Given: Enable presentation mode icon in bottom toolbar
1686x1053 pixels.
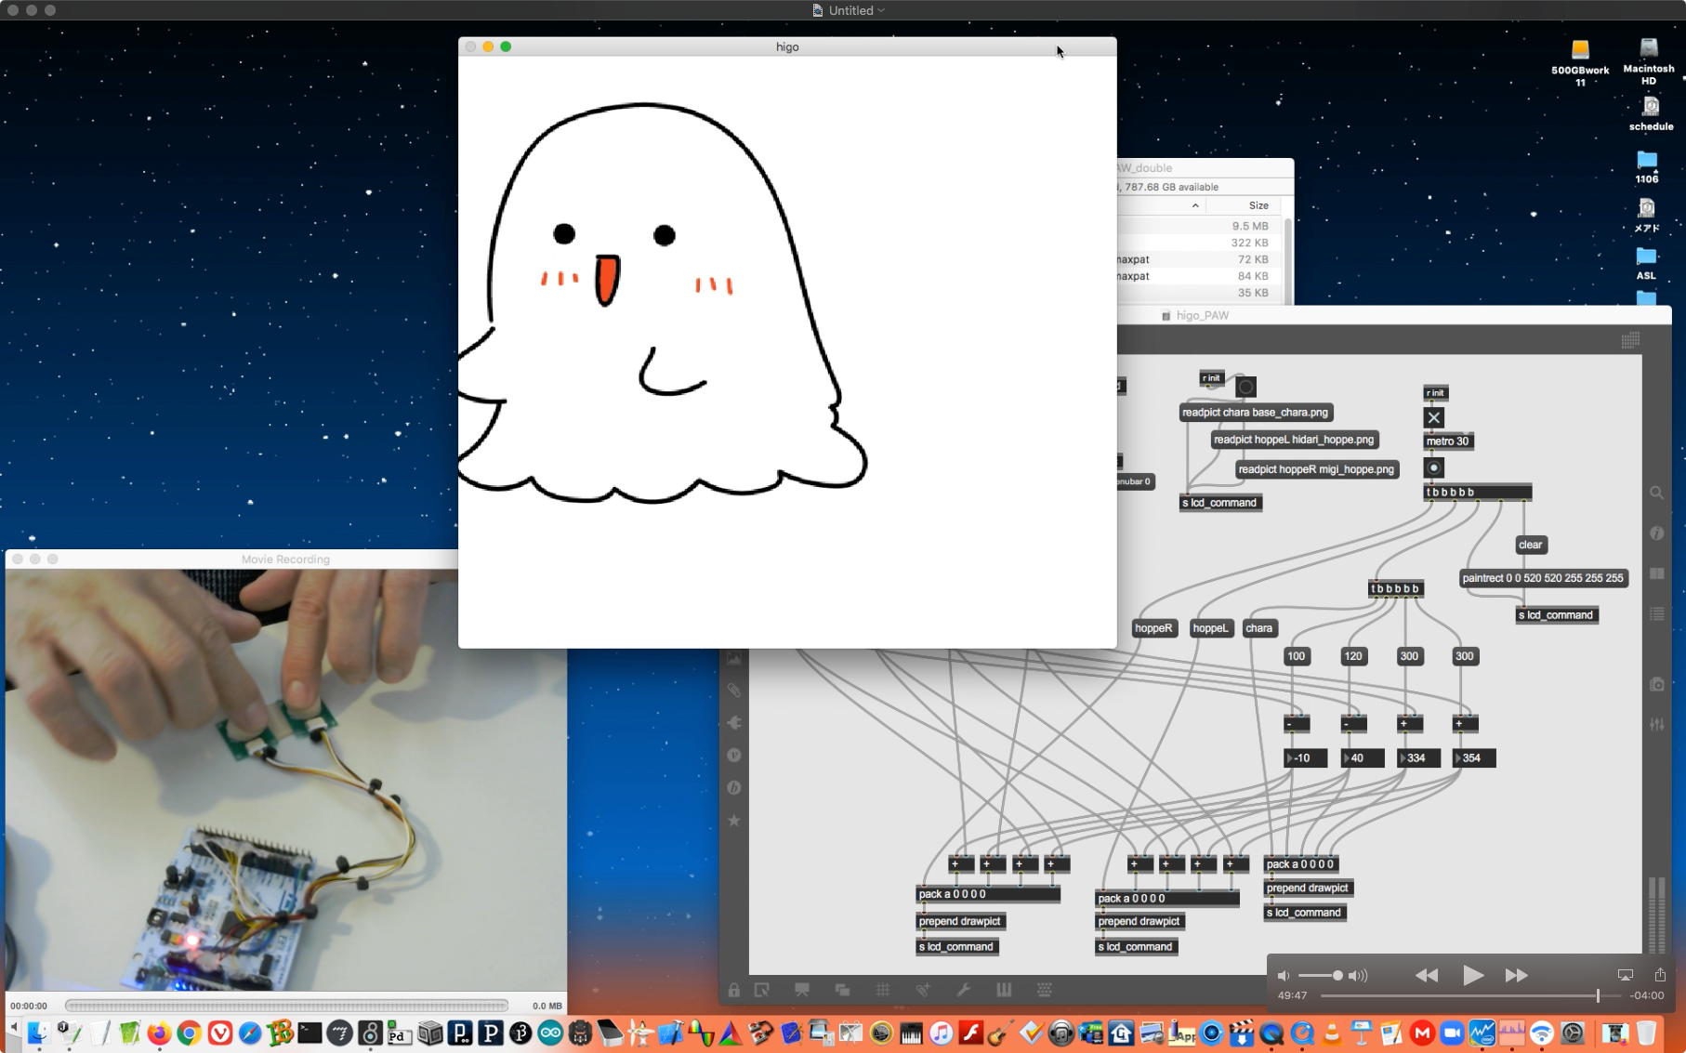Looking at the screenshot, I should [x=801, y=990].
